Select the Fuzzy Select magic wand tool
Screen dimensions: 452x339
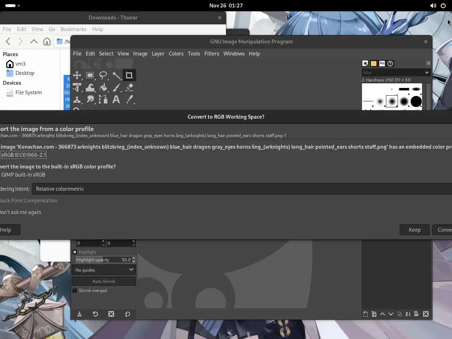tap(116, 75)
